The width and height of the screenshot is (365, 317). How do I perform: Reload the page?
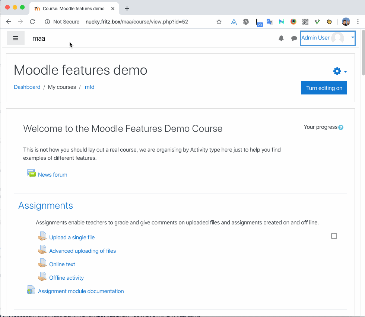(33, 22)
